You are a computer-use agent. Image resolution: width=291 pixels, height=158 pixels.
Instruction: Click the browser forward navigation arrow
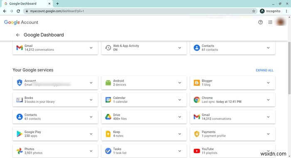click(12, 11)
